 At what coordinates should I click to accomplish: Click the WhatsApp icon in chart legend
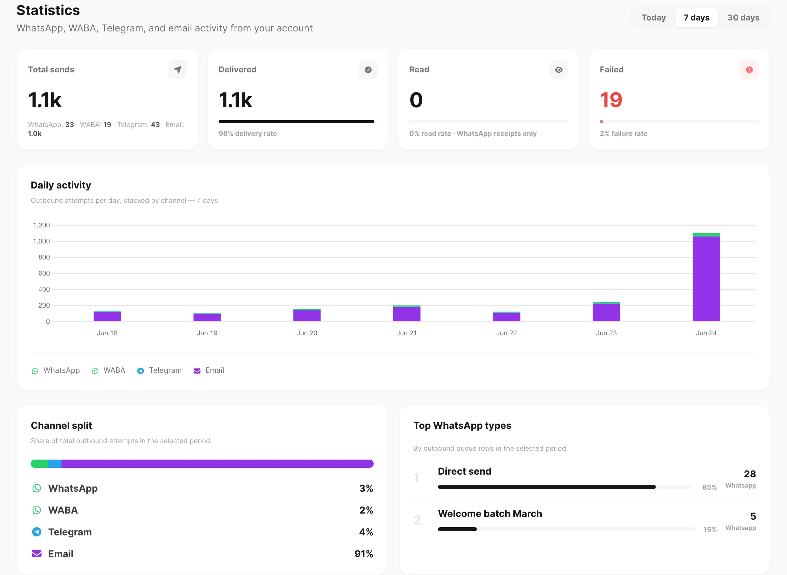(x=35, y=371)
